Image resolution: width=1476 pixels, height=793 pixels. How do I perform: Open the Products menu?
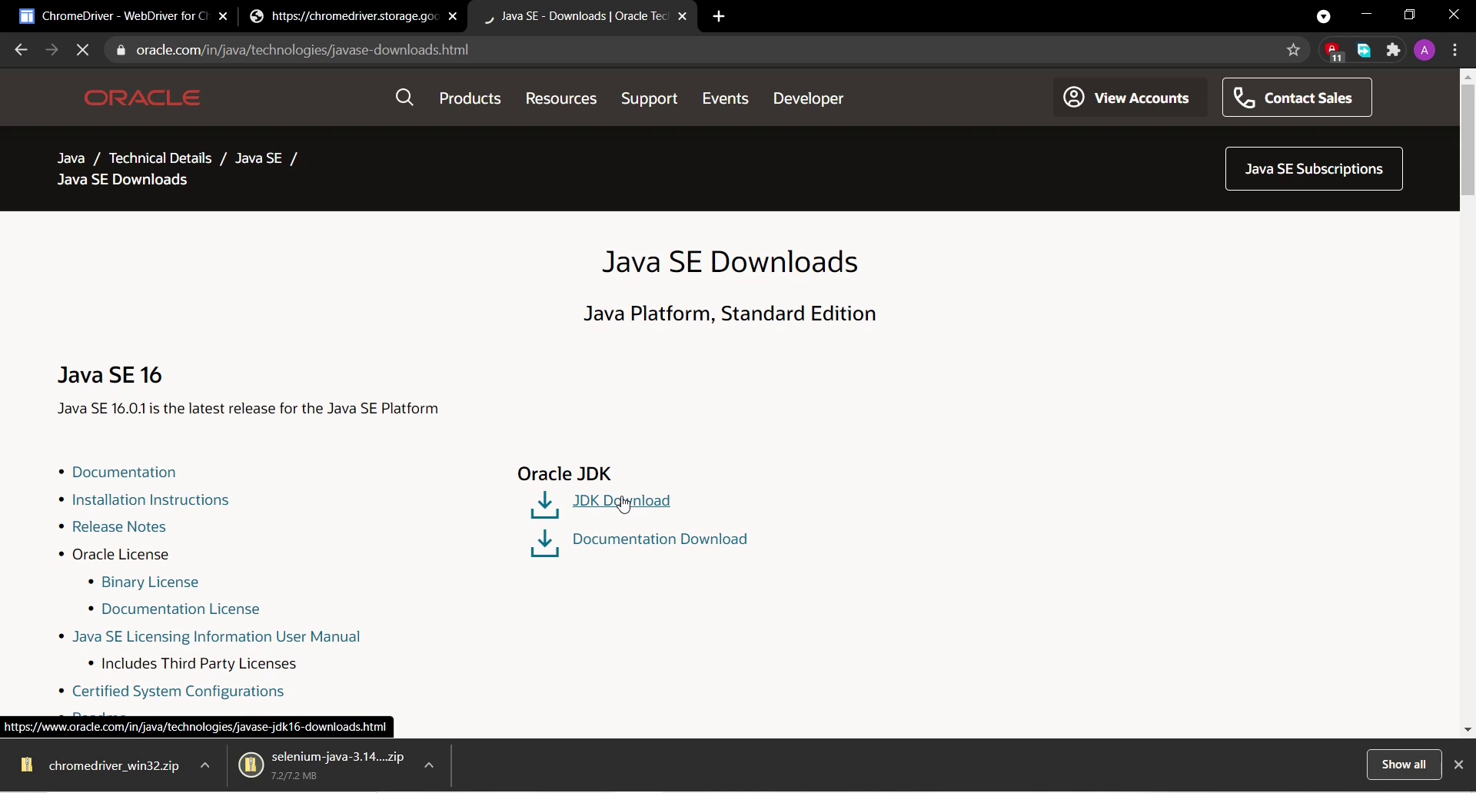[470, 99]
